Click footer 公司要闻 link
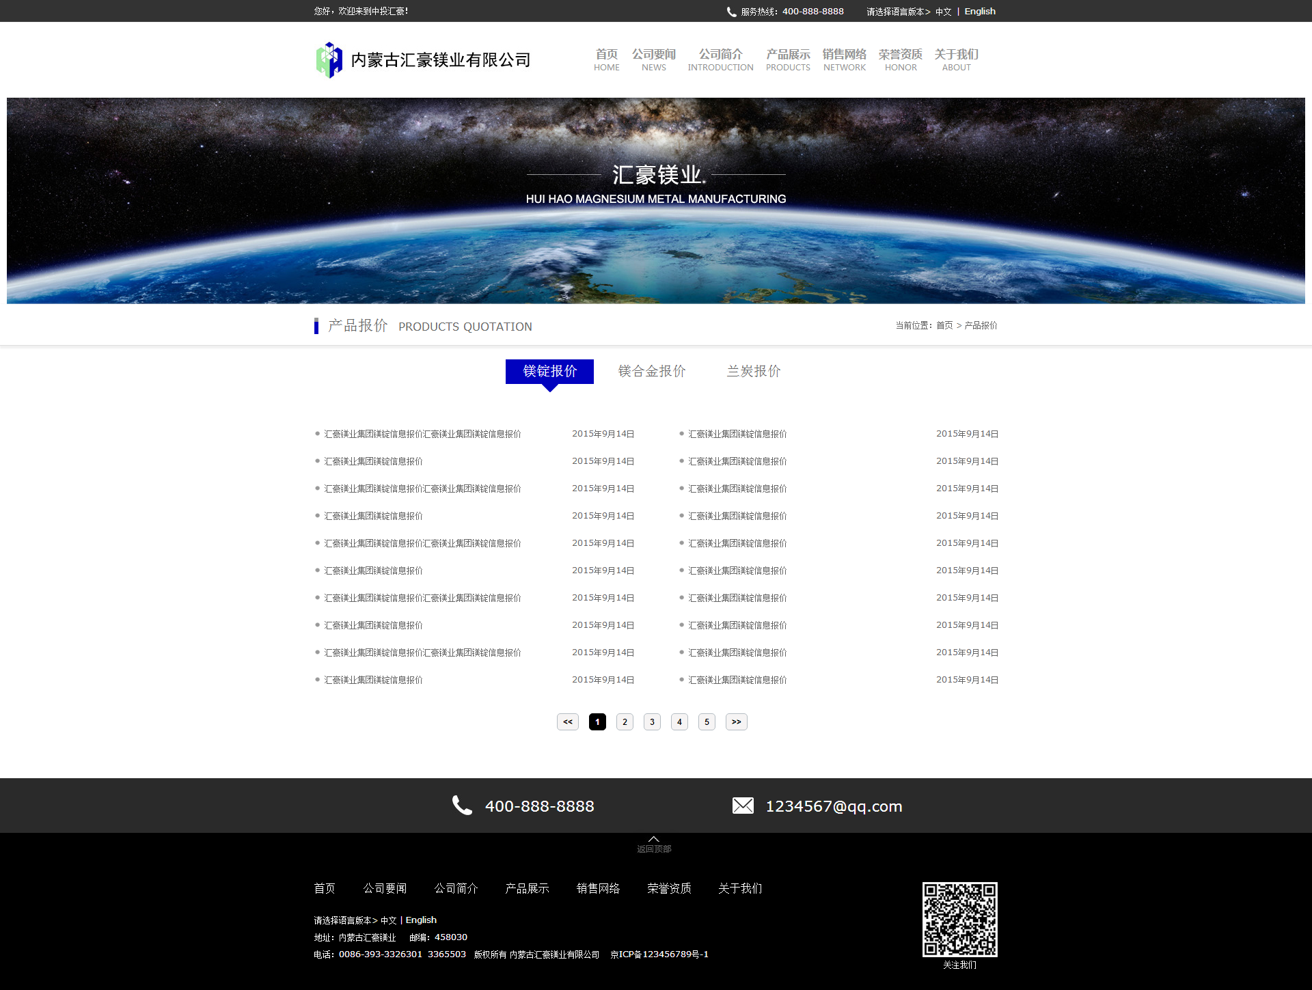The width and height of the screenshot is (1312, 990). pyautogui.click(x=385, y=888)
